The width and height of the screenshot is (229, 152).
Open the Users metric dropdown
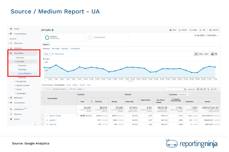tap(47, 54)
